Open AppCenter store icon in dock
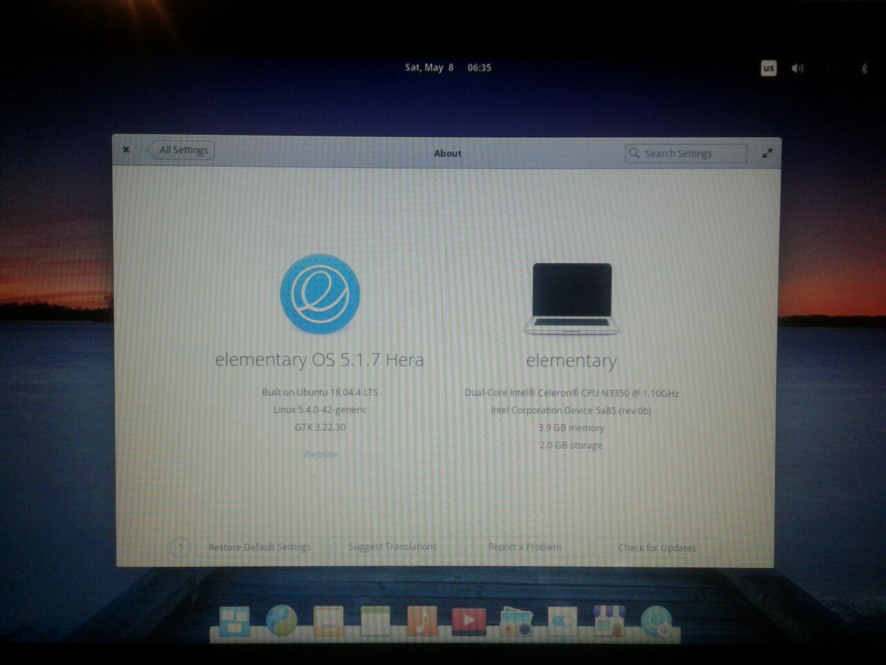 [609, 621]
